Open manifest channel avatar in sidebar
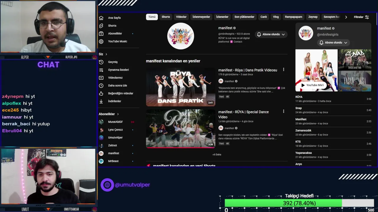The height and width of the screenshot is (212, 378). click(x=101, y=153)
